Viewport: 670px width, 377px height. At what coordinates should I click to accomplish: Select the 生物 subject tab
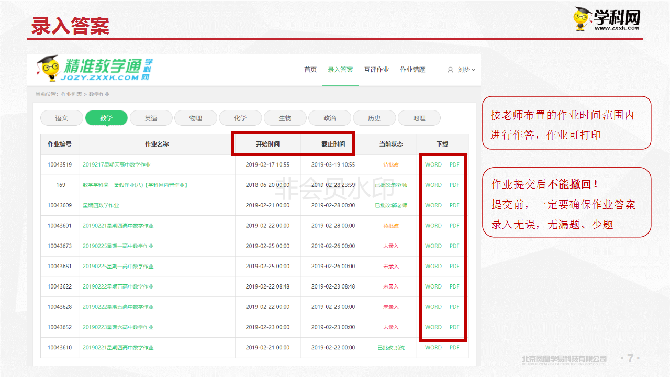click(x=285, y=118)
